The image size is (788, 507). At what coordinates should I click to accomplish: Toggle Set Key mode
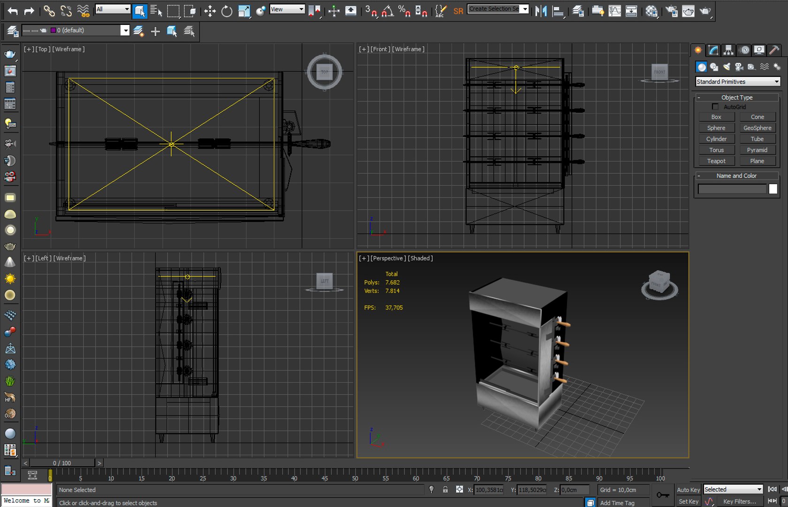(x=688, y=501)
